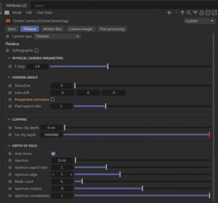Image resolution: width=218 pixels, height=203 pixels.
Task: Decrease Aperture edge with left stepper arrow
Action: tap(53, 175)
